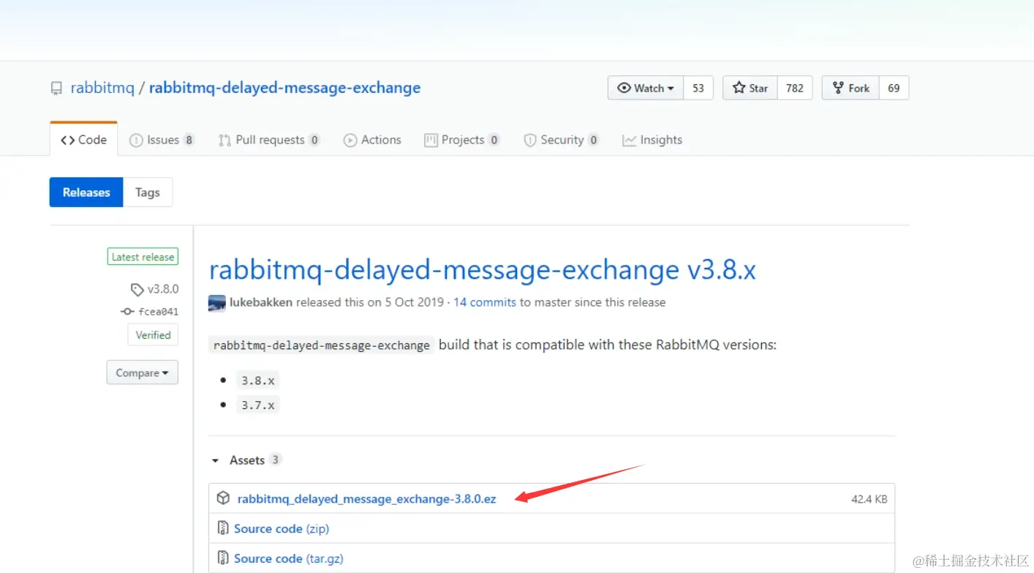Click the Insights graph icon

[629, 141]
